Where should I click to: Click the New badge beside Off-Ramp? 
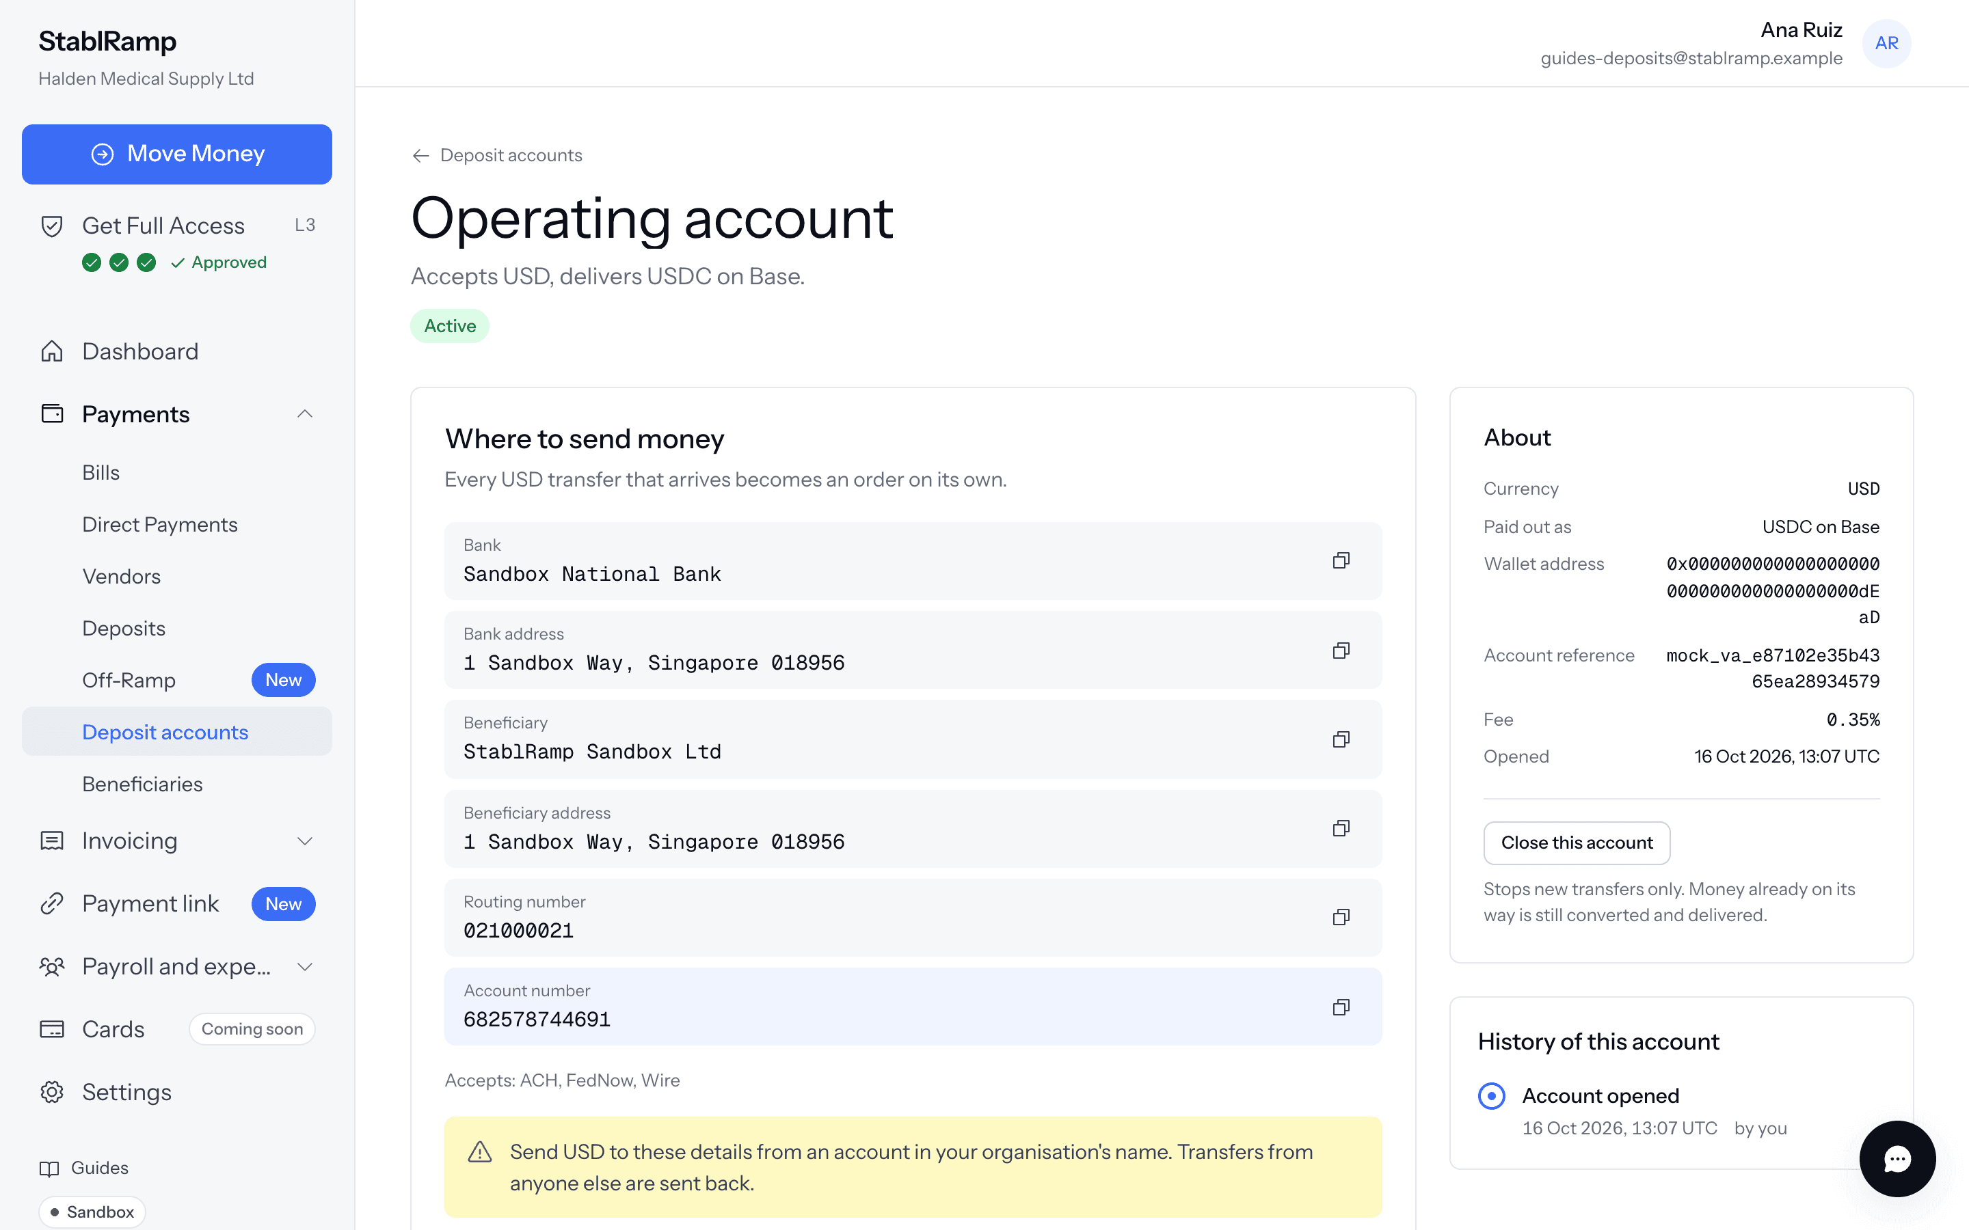tap(283, 680)
